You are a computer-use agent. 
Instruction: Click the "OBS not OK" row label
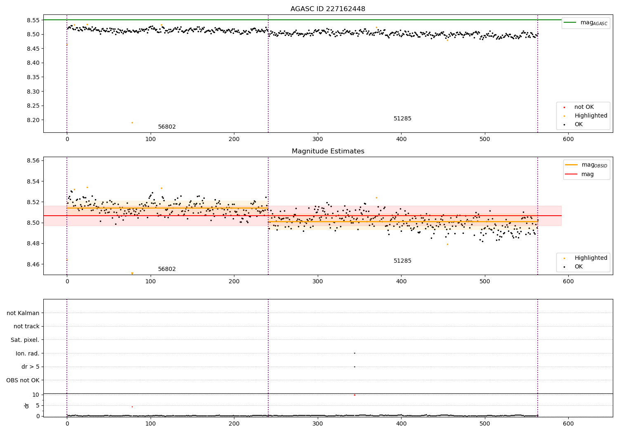[x=23, y=380]
